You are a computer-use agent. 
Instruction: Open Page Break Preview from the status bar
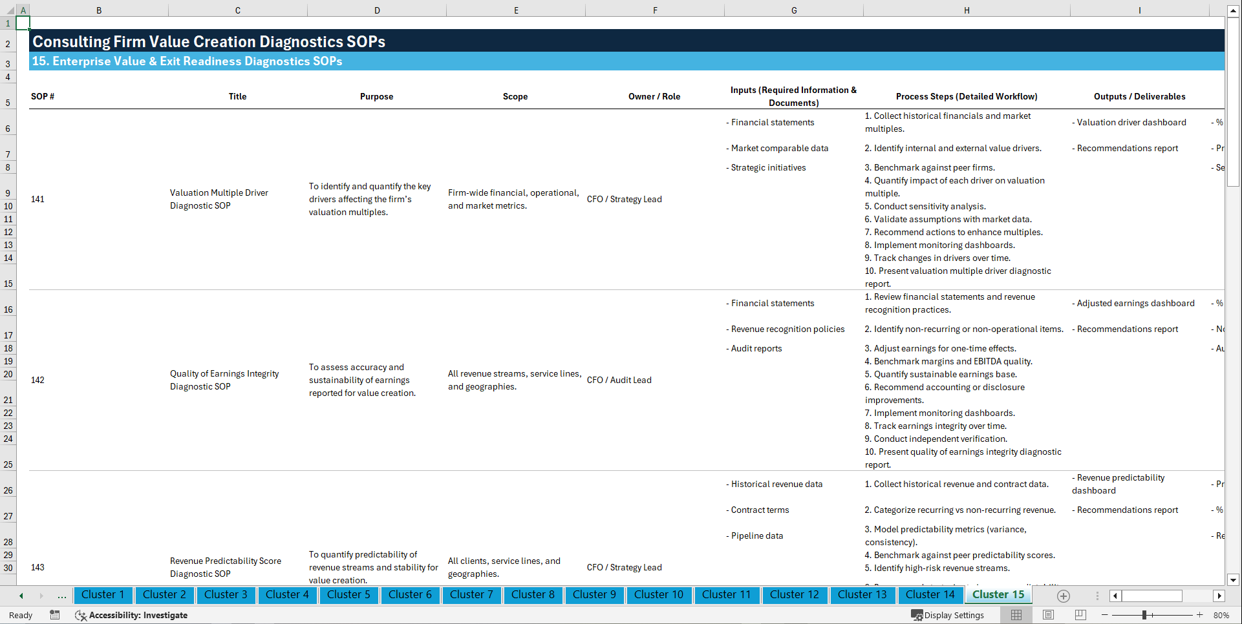[1080, 615]
